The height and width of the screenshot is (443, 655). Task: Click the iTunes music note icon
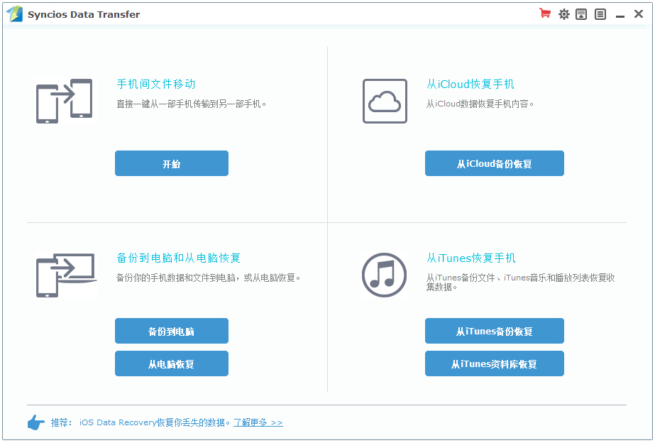385,275
